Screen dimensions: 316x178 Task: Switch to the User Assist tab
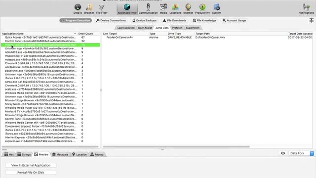(145, 28)
